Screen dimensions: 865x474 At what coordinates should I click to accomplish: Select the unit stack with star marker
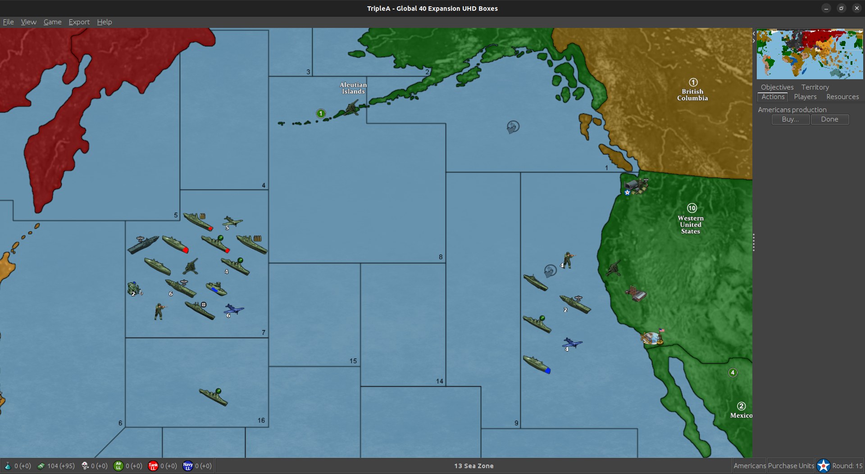(636, 186)
